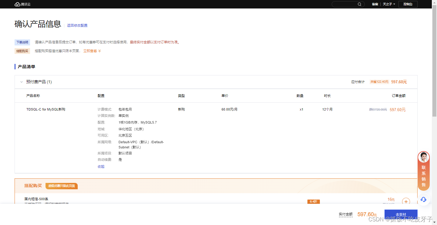Click the 超低优惠只限此页面 badge
The width and height of the screenshot is (437, 225).
pos(62,186)
